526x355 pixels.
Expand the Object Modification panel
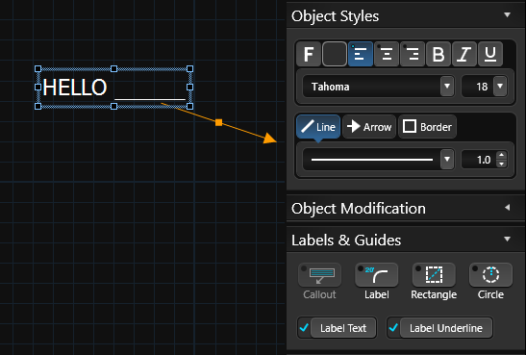(507, 208)
